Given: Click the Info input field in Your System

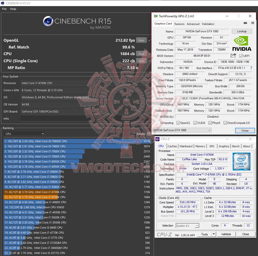Looking at the screenshot, I should pyautogui.click(x=86, y=119).
